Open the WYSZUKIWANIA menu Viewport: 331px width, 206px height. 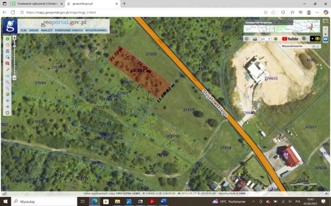point(96,30)
